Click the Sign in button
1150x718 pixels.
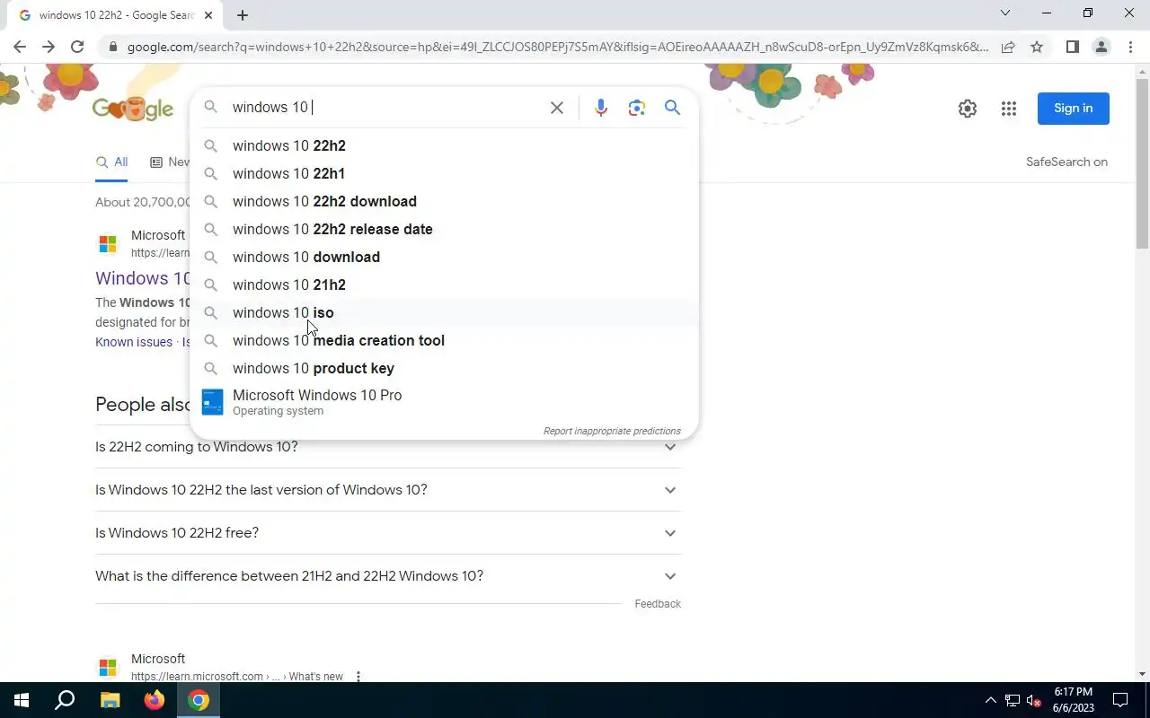click(1073, 109)
